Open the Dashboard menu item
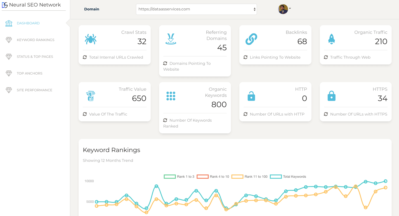This screenshot has height=216, width=399. click(x=28, y=23)
